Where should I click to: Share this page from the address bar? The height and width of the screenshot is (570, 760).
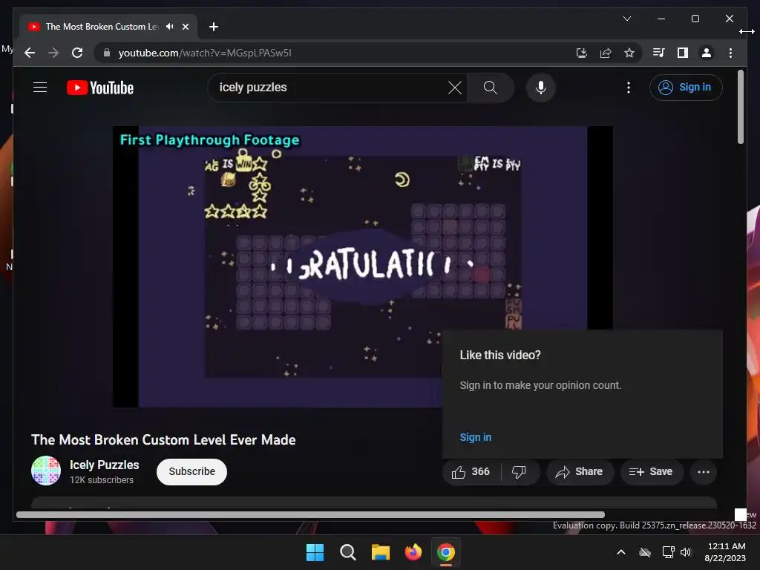pos(606,53)
